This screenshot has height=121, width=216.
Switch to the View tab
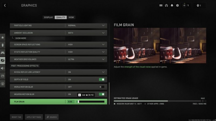(71, 17)
